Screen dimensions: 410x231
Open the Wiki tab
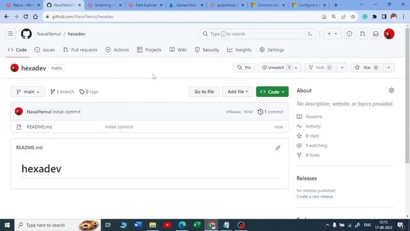(x=178, y=50)
